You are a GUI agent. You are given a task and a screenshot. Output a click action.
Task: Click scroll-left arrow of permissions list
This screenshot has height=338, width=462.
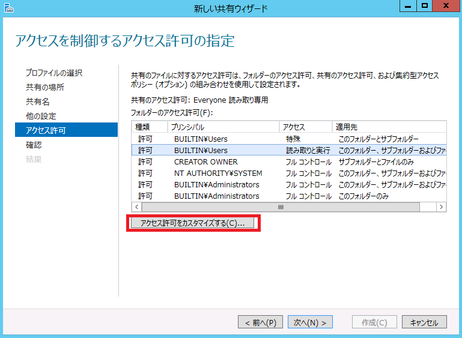click(x=137, y=207)
